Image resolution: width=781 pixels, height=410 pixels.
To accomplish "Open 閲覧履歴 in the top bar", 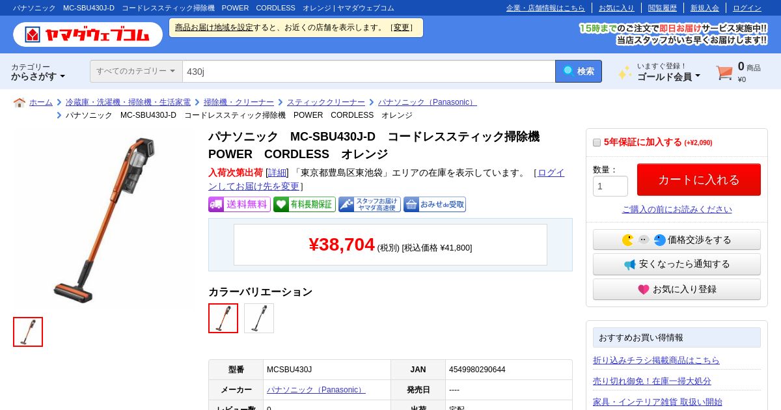I will click(x=663, y=8).
